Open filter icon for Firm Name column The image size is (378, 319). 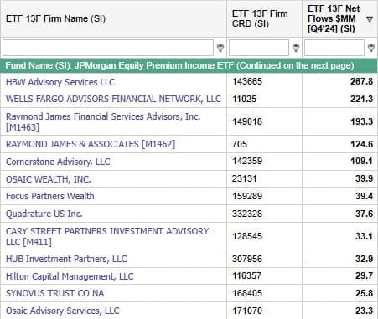coord(220,48)
